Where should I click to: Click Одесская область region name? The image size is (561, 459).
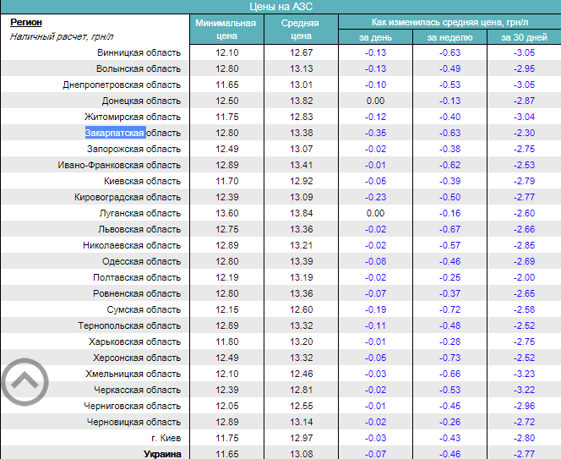click(x=141, y=261)
